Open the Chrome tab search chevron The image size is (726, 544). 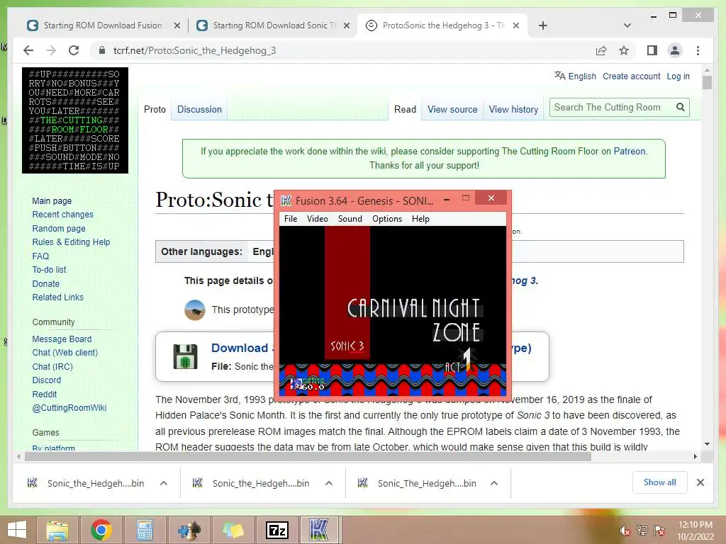[627, 25]
